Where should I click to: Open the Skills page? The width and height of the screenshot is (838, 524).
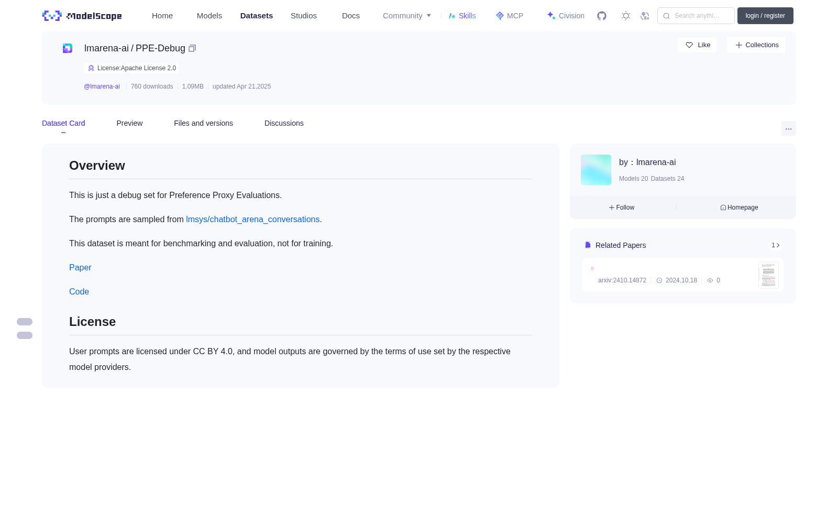click(x=462, y=16)
